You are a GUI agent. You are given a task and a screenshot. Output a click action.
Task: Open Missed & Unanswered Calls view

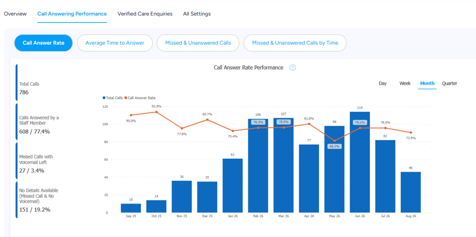click(198, 43)
